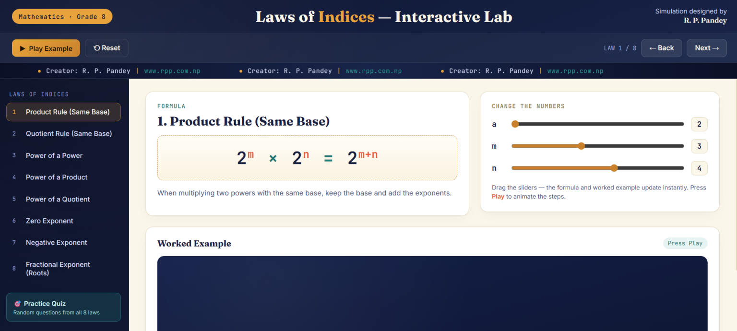The width and height of the screenshot is (737, 331).
Task: Open the Zero Exponent law
Action: click(x=63, y=221)
